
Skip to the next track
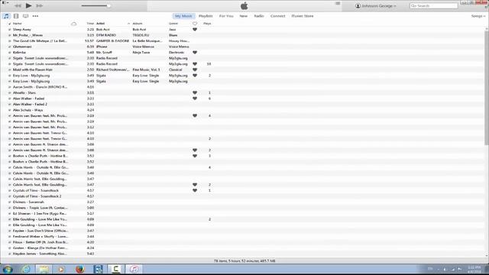tap(39, 5)
